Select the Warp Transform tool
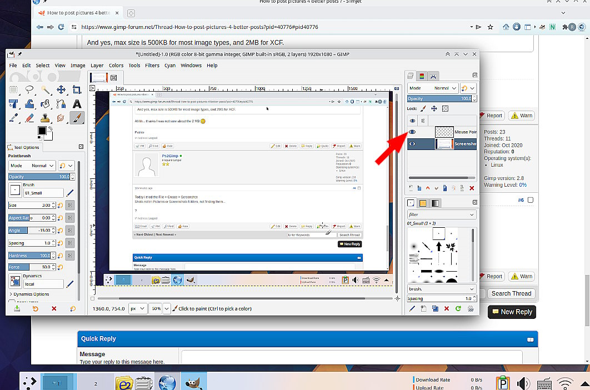This screenshot has width=590, height=390. click(29, 104)
